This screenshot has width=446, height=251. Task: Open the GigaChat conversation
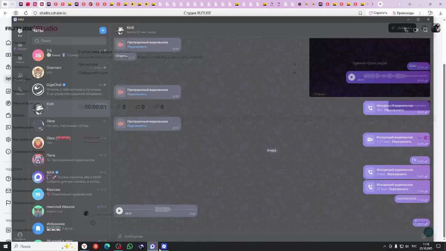tap(69, 89)
